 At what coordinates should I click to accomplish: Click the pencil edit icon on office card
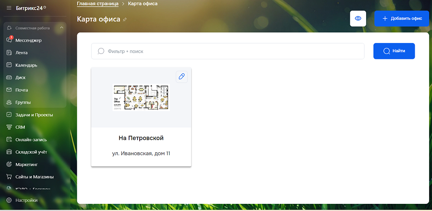tap(181, 77)
